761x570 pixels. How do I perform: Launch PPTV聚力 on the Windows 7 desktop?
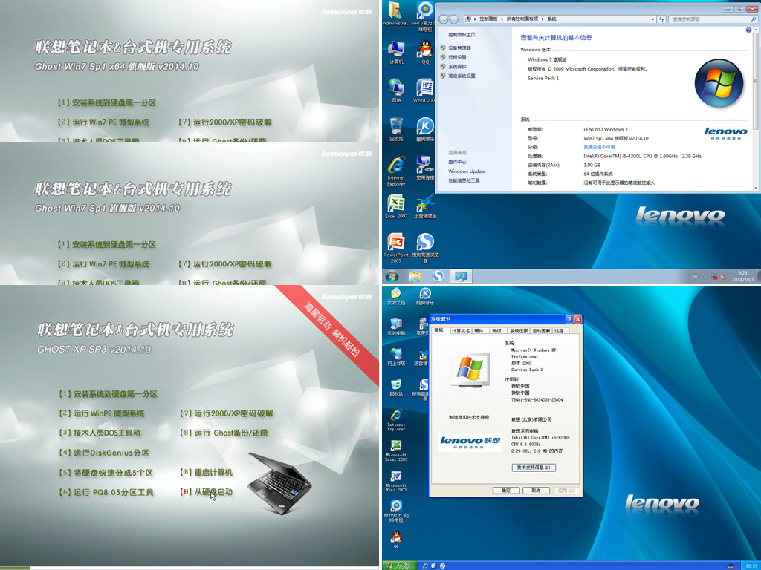click(x=424, y=16)
